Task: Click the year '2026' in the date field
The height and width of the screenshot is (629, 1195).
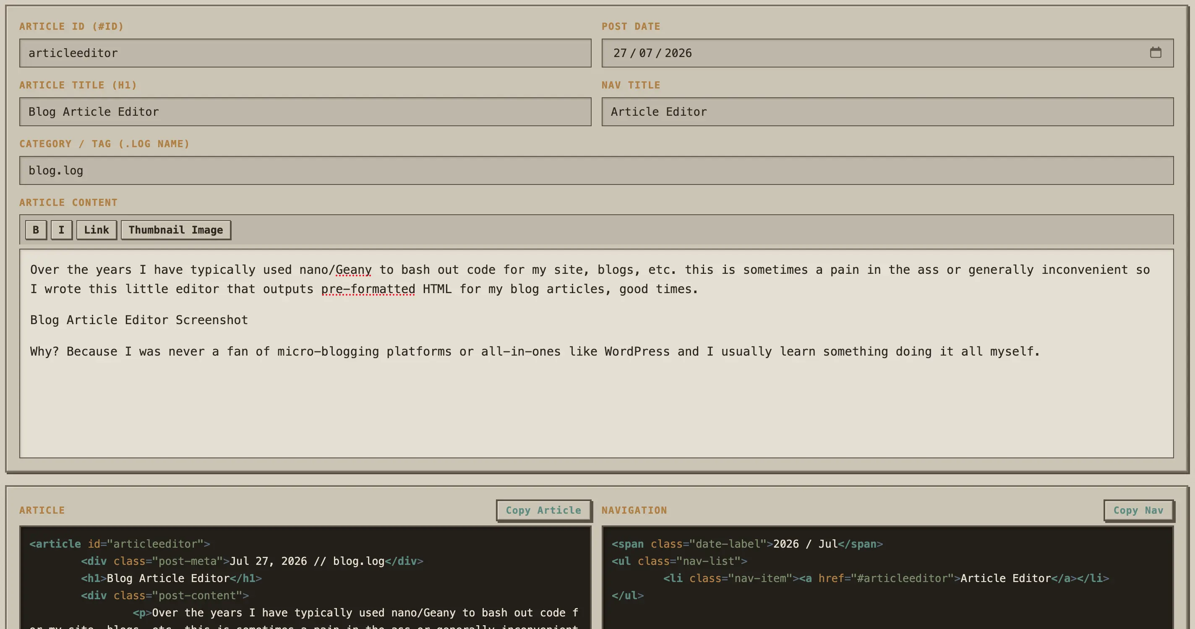Action: (678, 53)
